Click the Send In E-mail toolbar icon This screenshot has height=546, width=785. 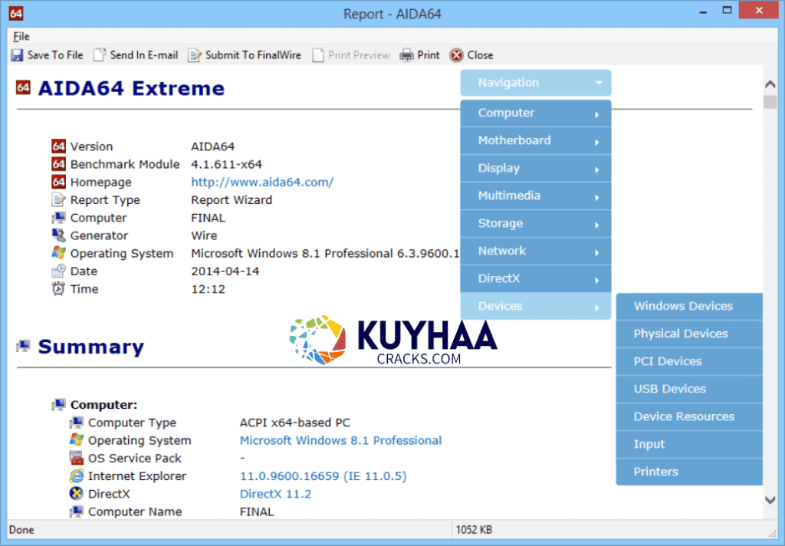click(x=99, y=54)
